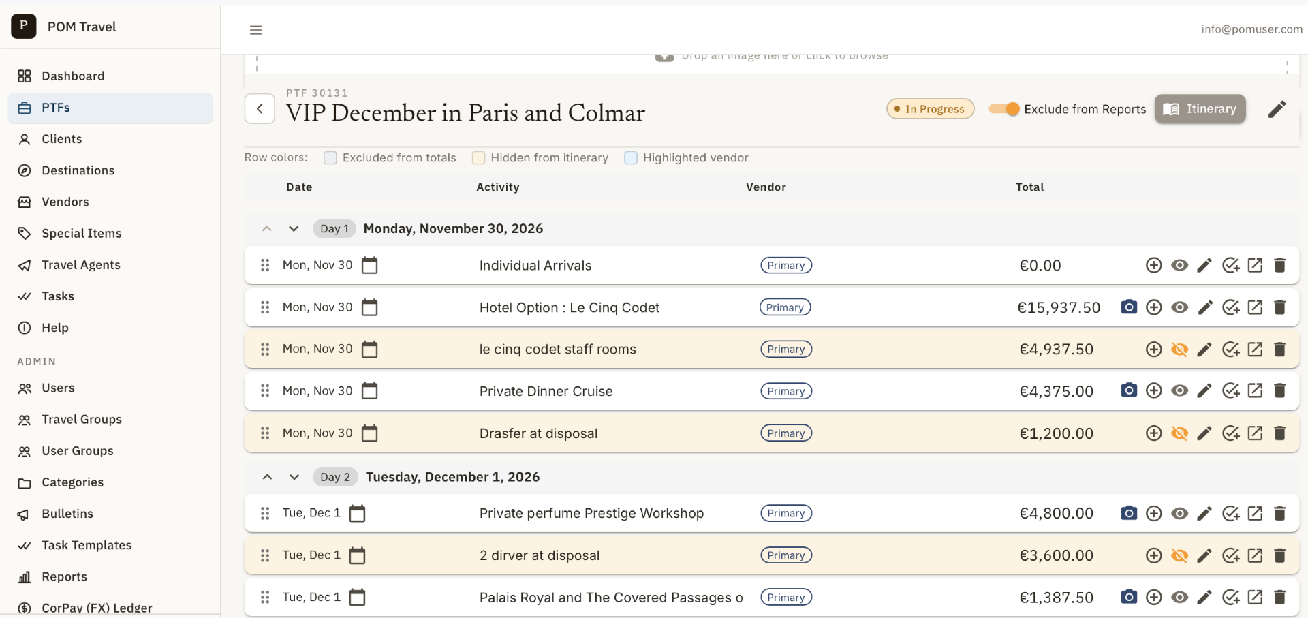Expand Day 1 with down chevron
This screenshot has width=1308, height=618.
[294, 229]
